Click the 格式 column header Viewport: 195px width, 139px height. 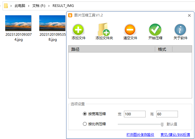164,49
